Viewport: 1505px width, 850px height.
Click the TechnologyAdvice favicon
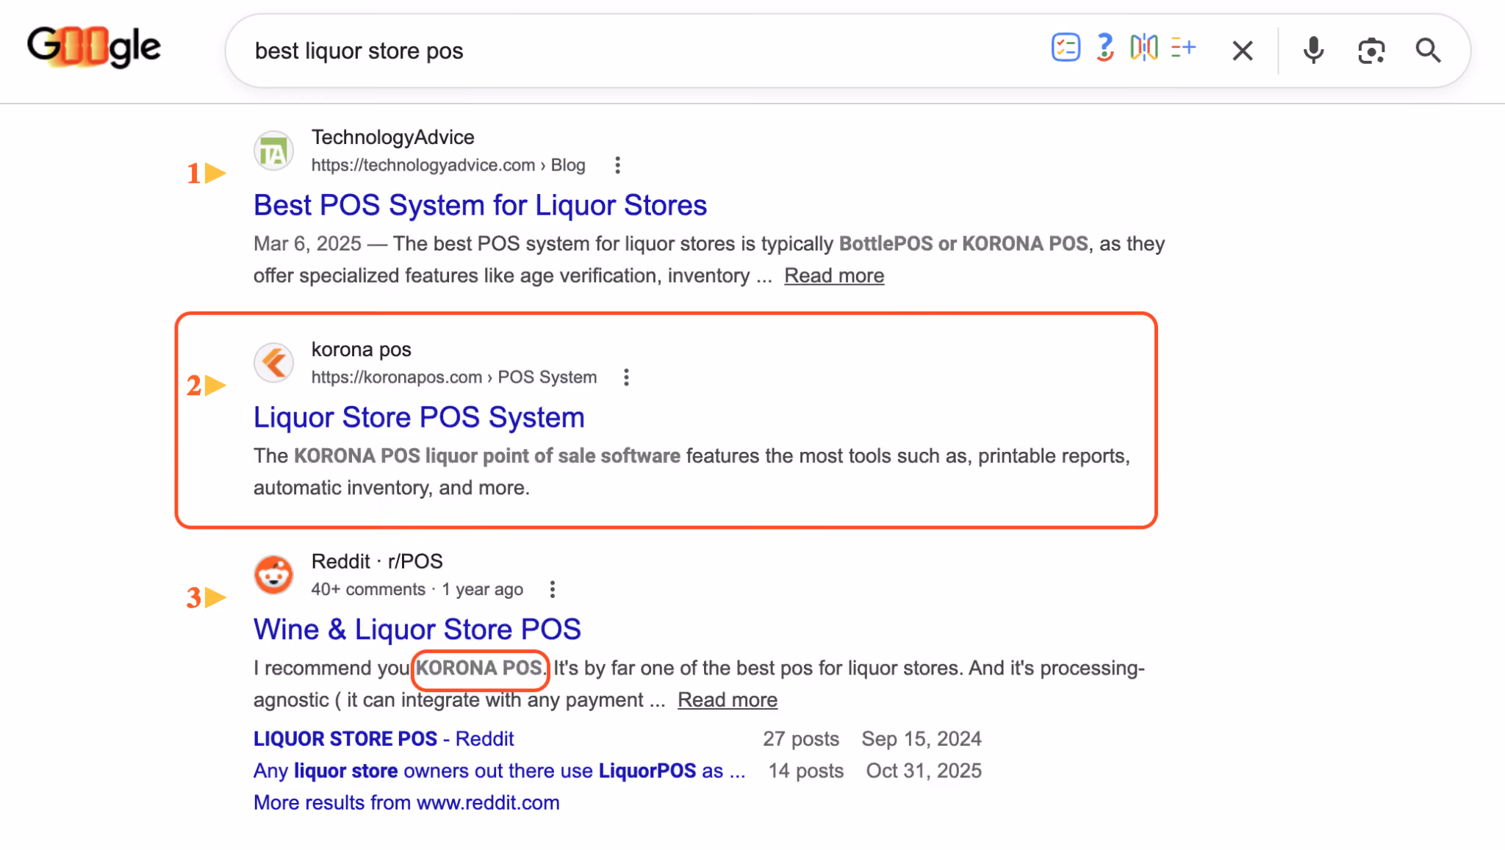(x=274, y=151)
